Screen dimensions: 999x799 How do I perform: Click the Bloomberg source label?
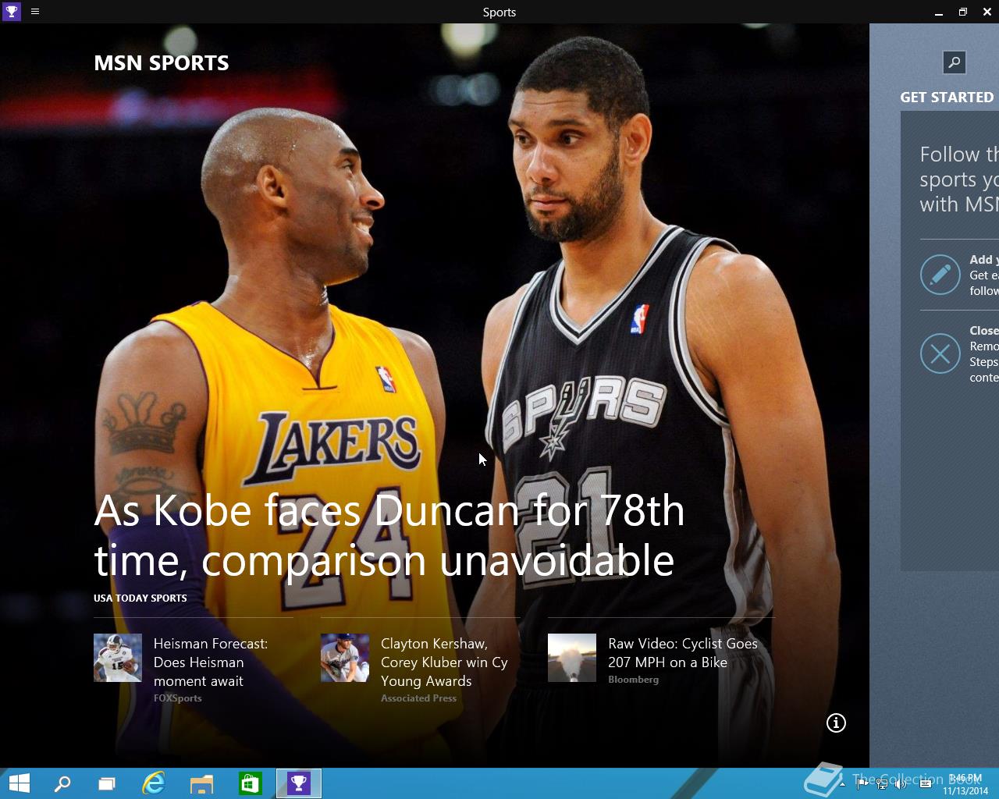pyautogui.click(x=634, y=680)
